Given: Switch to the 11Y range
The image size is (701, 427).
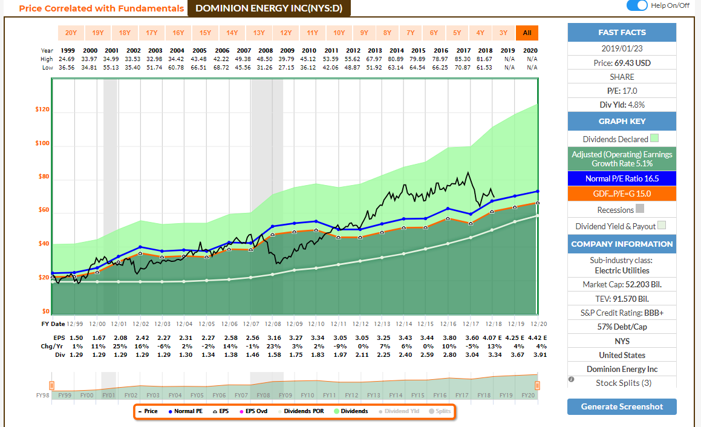Looking at the screenshot, I should [313, 33].
